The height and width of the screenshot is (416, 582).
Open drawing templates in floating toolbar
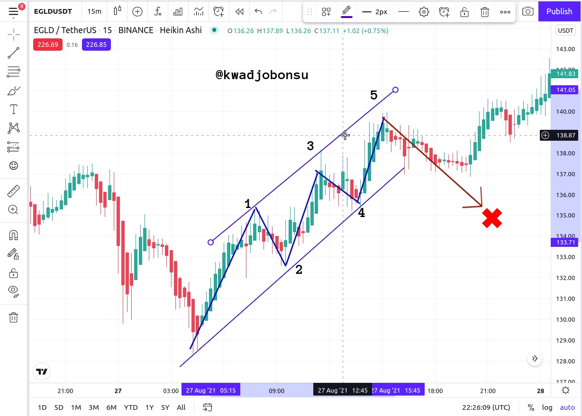pyautogui.click(x=326, y=12)
